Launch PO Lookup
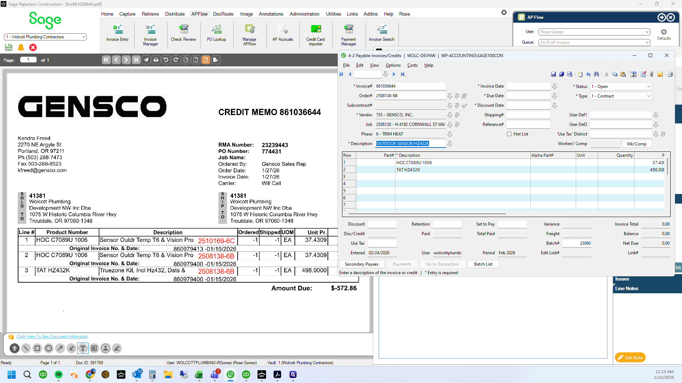Image resolution: width=682 pixels, height=383 pixels. (x=216, y=33)
